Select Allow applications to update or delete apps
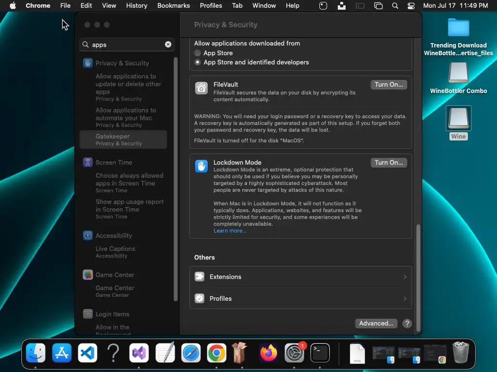 (x=128, y=87)
